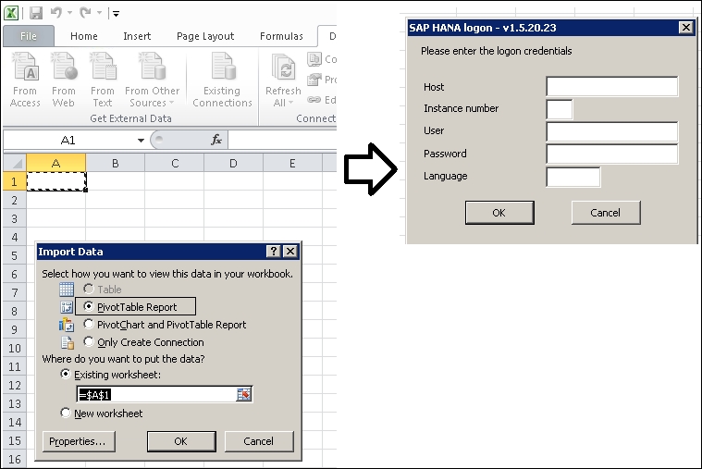Viewport: 702px width, 469px height.
Task: Open the Undo history dropdown arrow
Action: [x=70, y=13]
